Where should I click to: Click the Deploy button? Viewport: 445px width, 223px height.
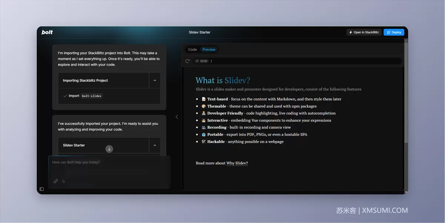[x=394, y=32]
